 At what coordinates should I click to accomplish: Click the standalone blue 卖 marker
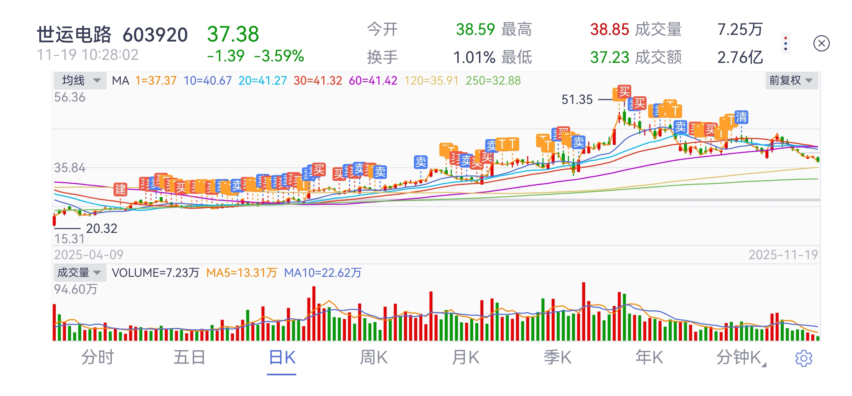click(x=421, y=162)
